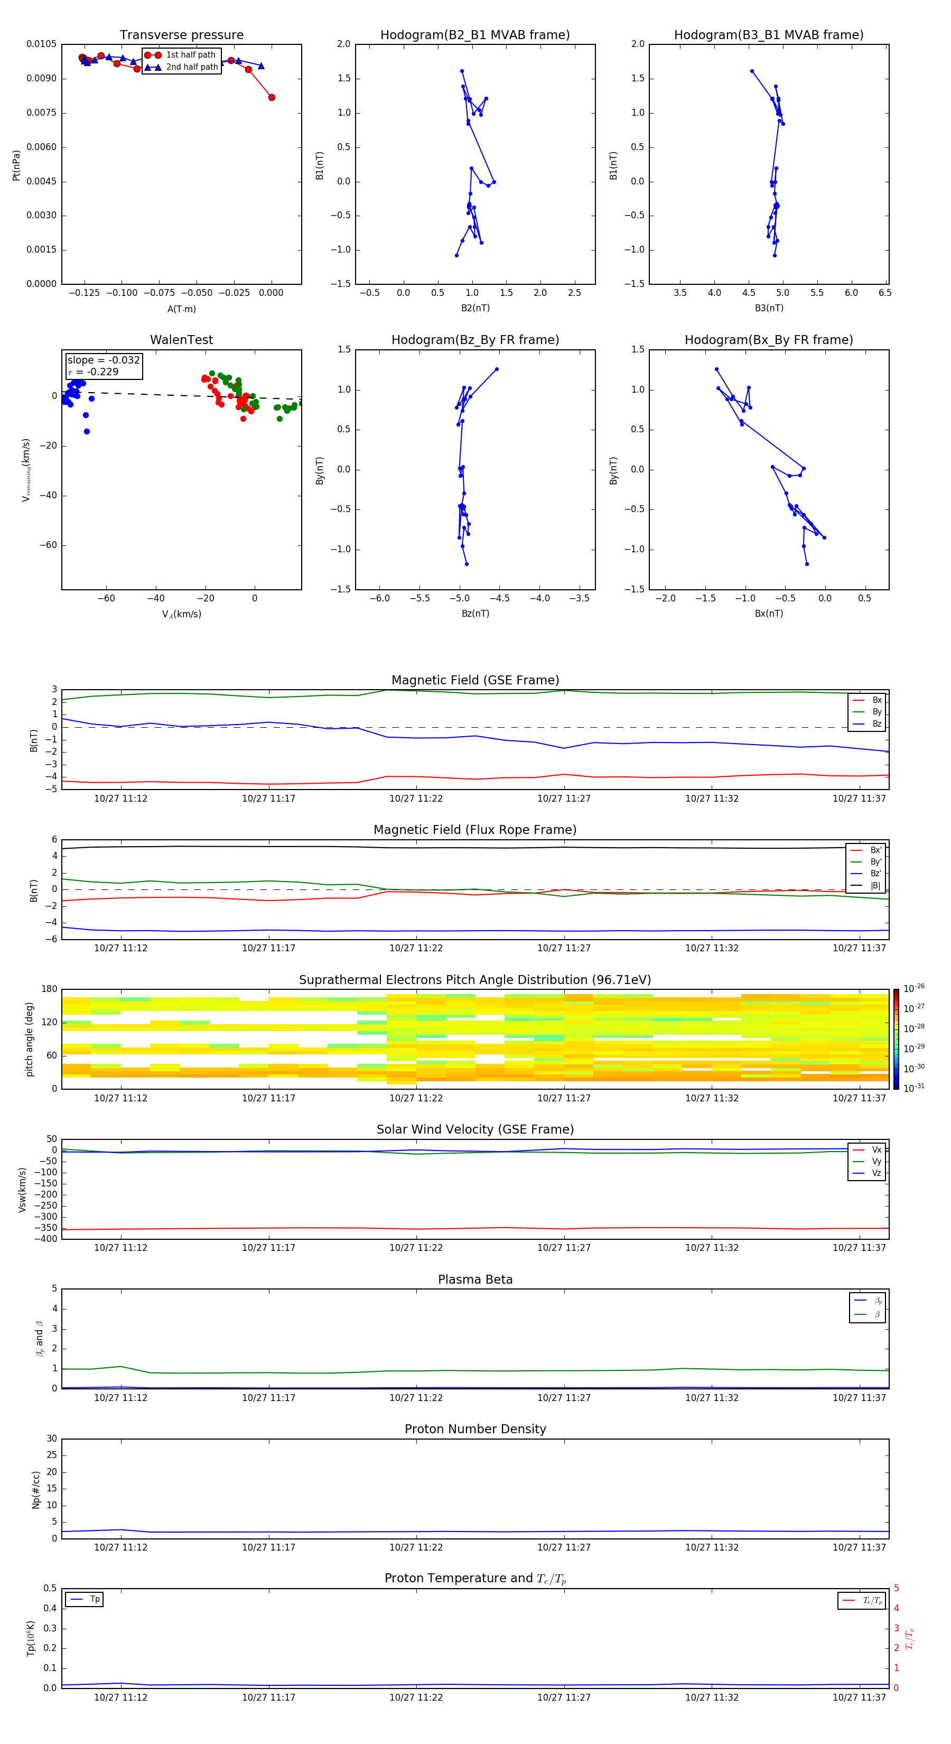Select the "By" entry in GSE legend
Image resolution: width=951 pixels, height=1744 pixels.
867,711
